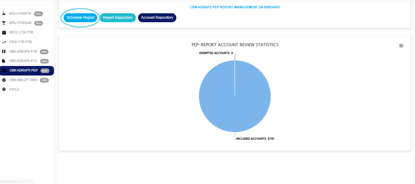Click the bar chart icon beside NFIU CTR/FTR
This screenshot has width=415, height=184.
4,14
